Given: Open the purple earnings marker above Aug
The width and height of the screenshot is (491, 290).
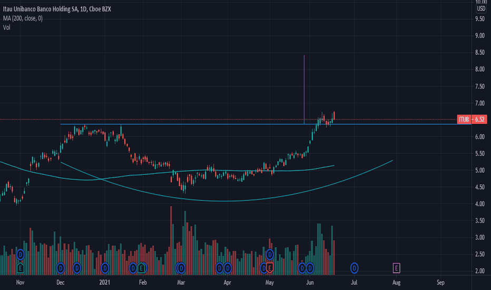Looking at the screenshot, I should [x=396, y=268].
